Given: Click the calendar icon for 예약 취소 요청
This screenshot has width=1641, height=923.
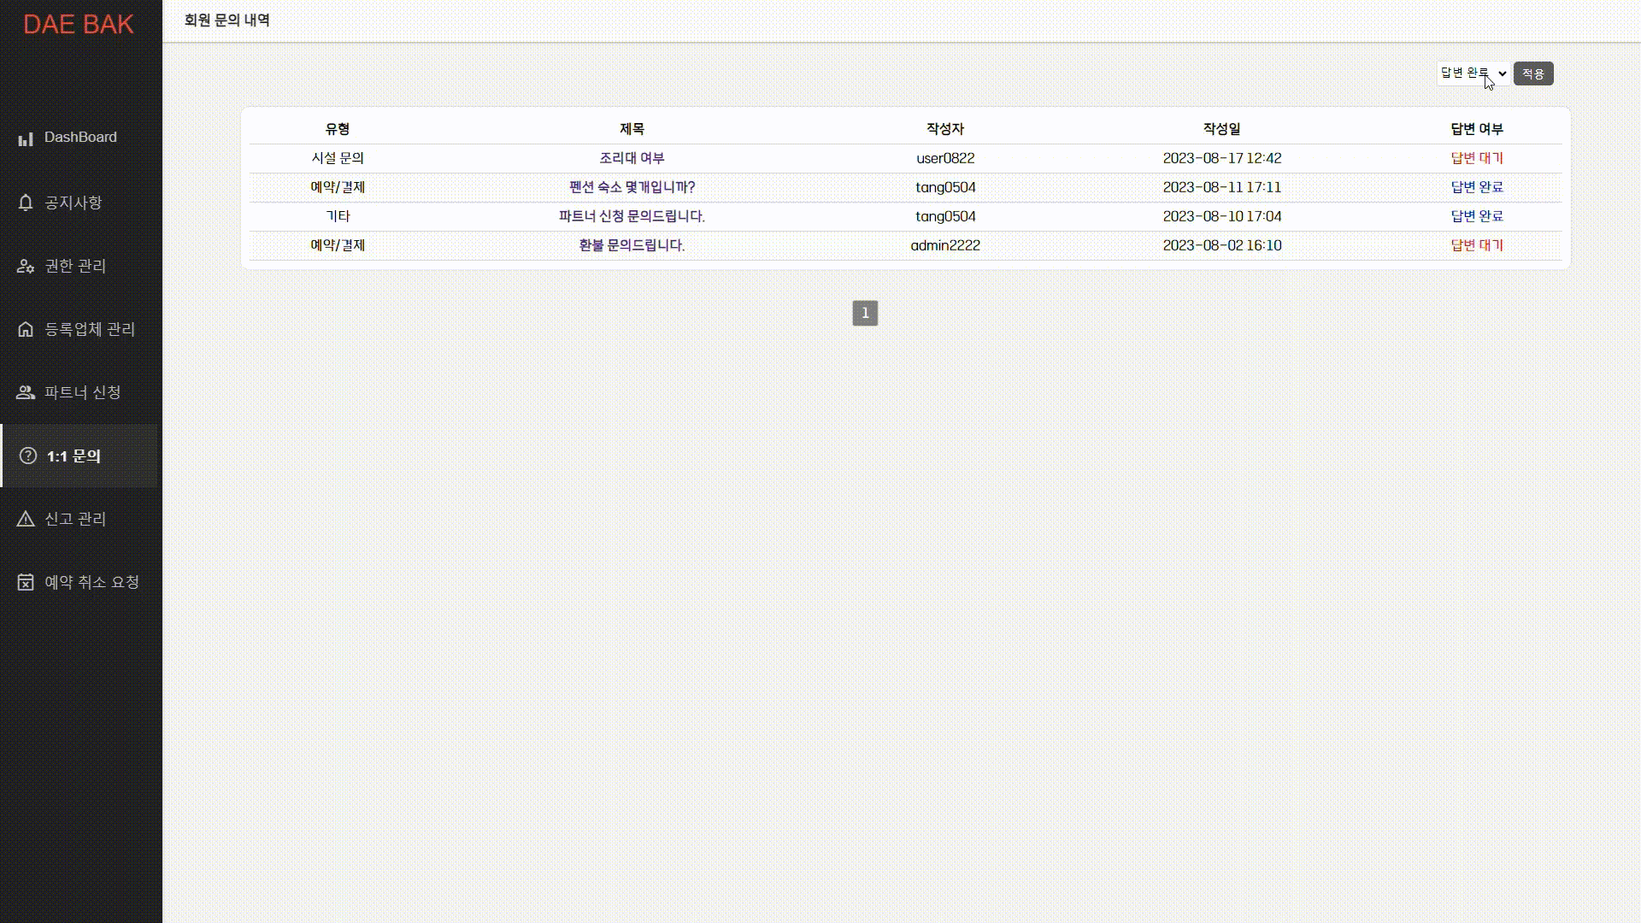Looking at the screenshot, I should point(24,581).
